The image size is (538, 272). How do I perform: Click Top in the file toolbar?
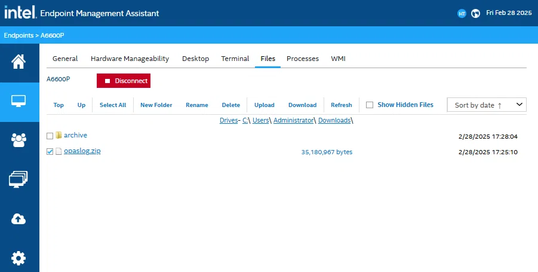coord(59,105)
